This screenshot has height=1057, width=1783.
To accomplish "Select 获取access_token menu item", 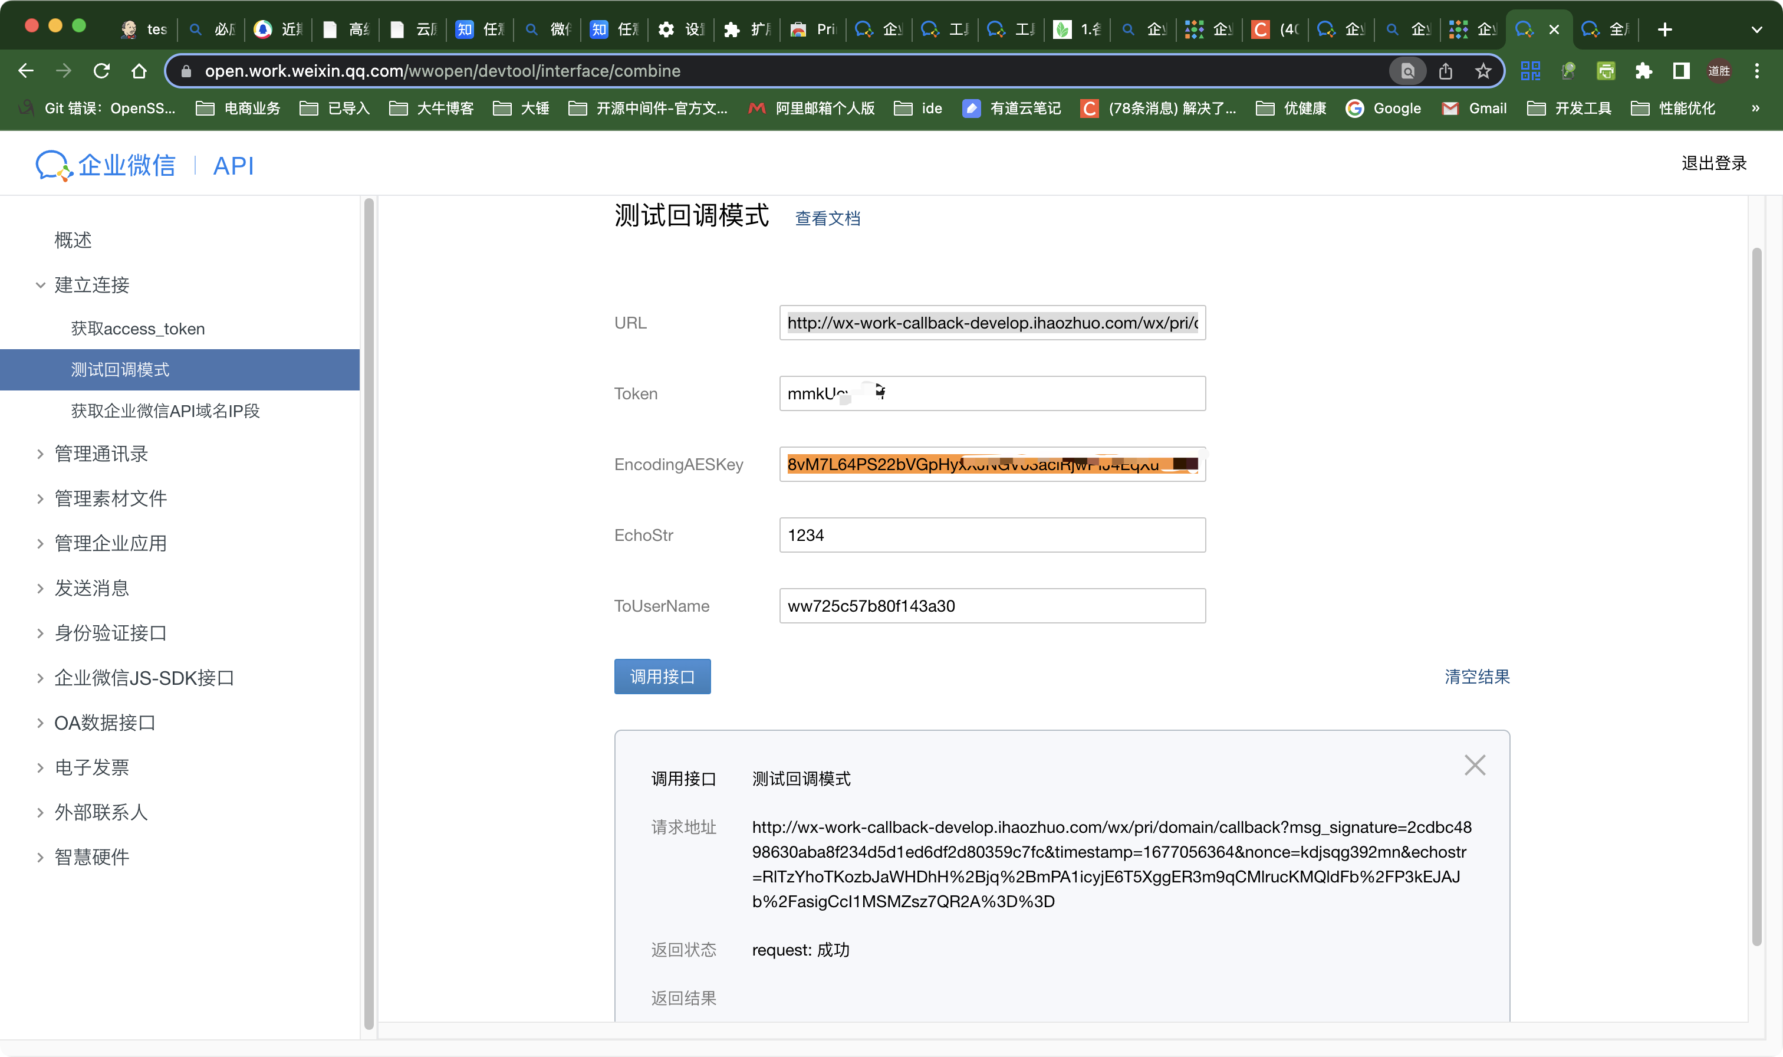I will [x=138, y=329].
